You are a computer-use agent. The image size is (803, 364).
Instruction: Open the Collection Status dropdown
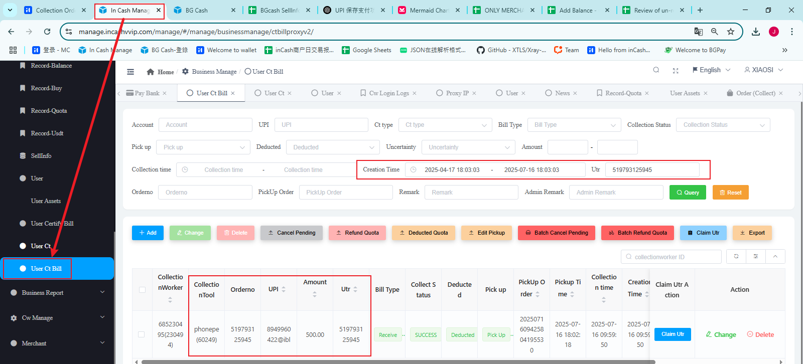(723, 125)
